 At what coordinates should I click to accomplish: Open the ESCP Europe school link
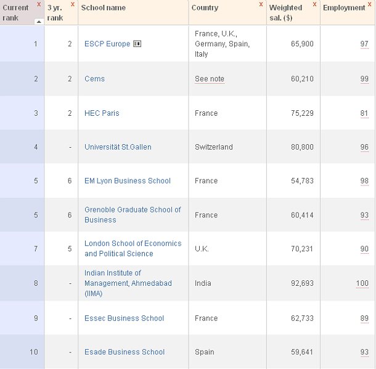point(107,44)
